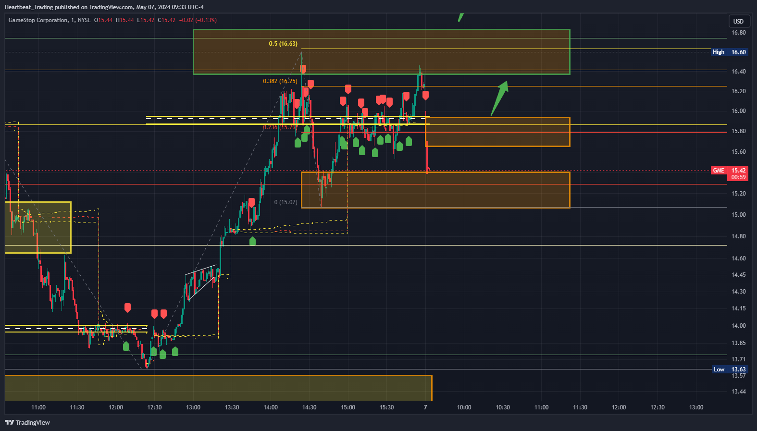The image size is (757, 431).
Task: Click the 13.57 price axis label
Action: [x=739, y=376]
